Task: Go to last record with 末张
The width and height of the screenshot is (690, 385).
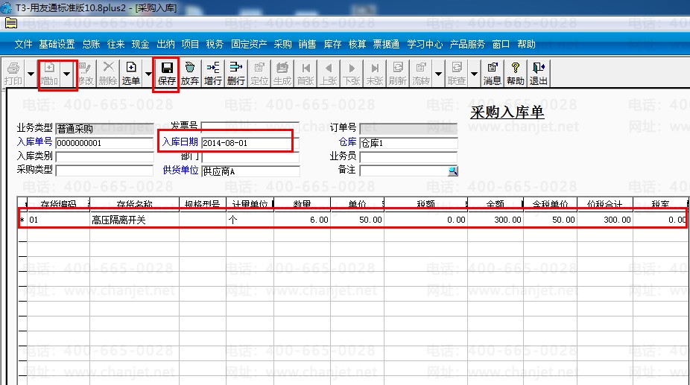Action: pos(375,73)
